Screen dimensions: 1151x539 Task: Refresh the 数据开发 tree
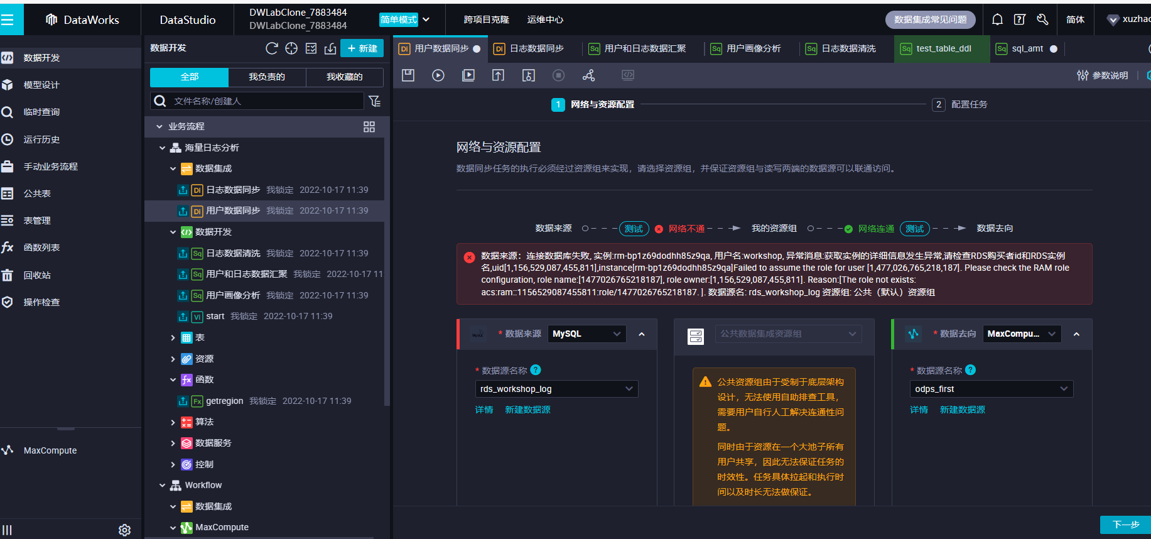272,48
